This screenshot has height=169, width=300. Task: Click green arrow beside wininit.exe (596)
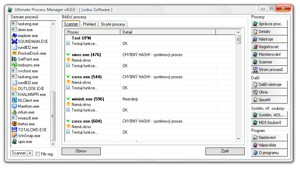(x=68, y=99)
